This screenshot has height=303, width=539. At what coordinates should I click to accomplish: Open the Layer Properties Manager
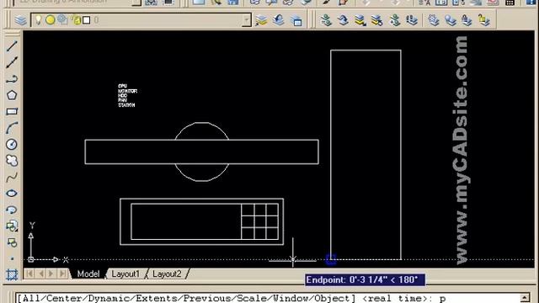[x=20, y=20]
